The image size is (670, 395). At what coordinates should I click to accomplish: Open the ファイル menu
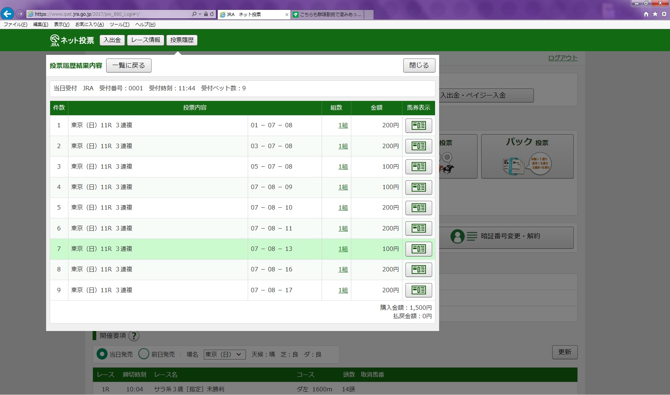(15, 25)
